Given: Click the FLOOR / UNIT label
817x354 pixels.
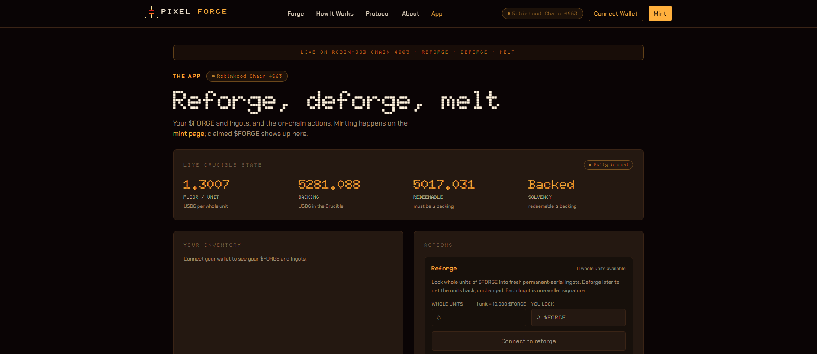Looking at the screenshot, I should pyautogui.click(x=201, y=197).
